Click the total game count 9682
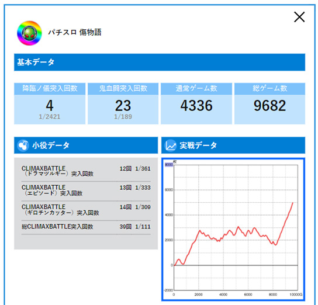 click(x=270, y=106)
